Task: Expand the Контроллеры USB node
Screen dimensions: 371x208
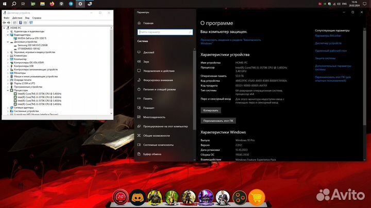Action: tap(8, 66)
